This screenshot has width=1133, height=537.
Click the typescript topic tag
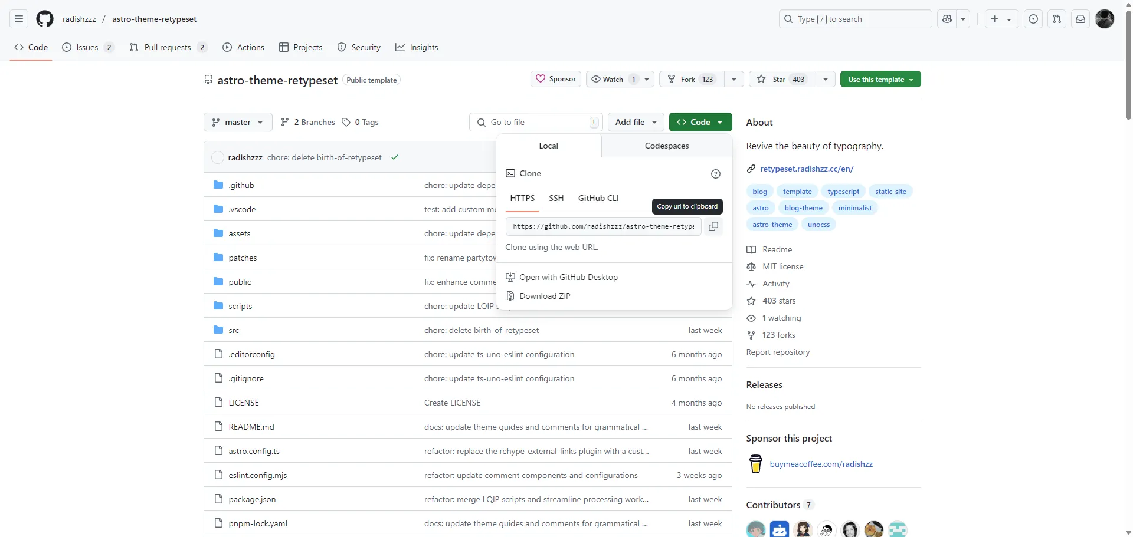(843, 192)
